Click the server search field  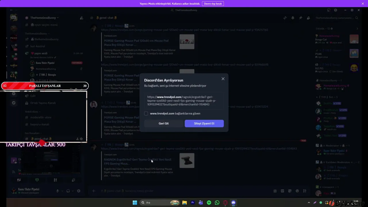[337, 18]
